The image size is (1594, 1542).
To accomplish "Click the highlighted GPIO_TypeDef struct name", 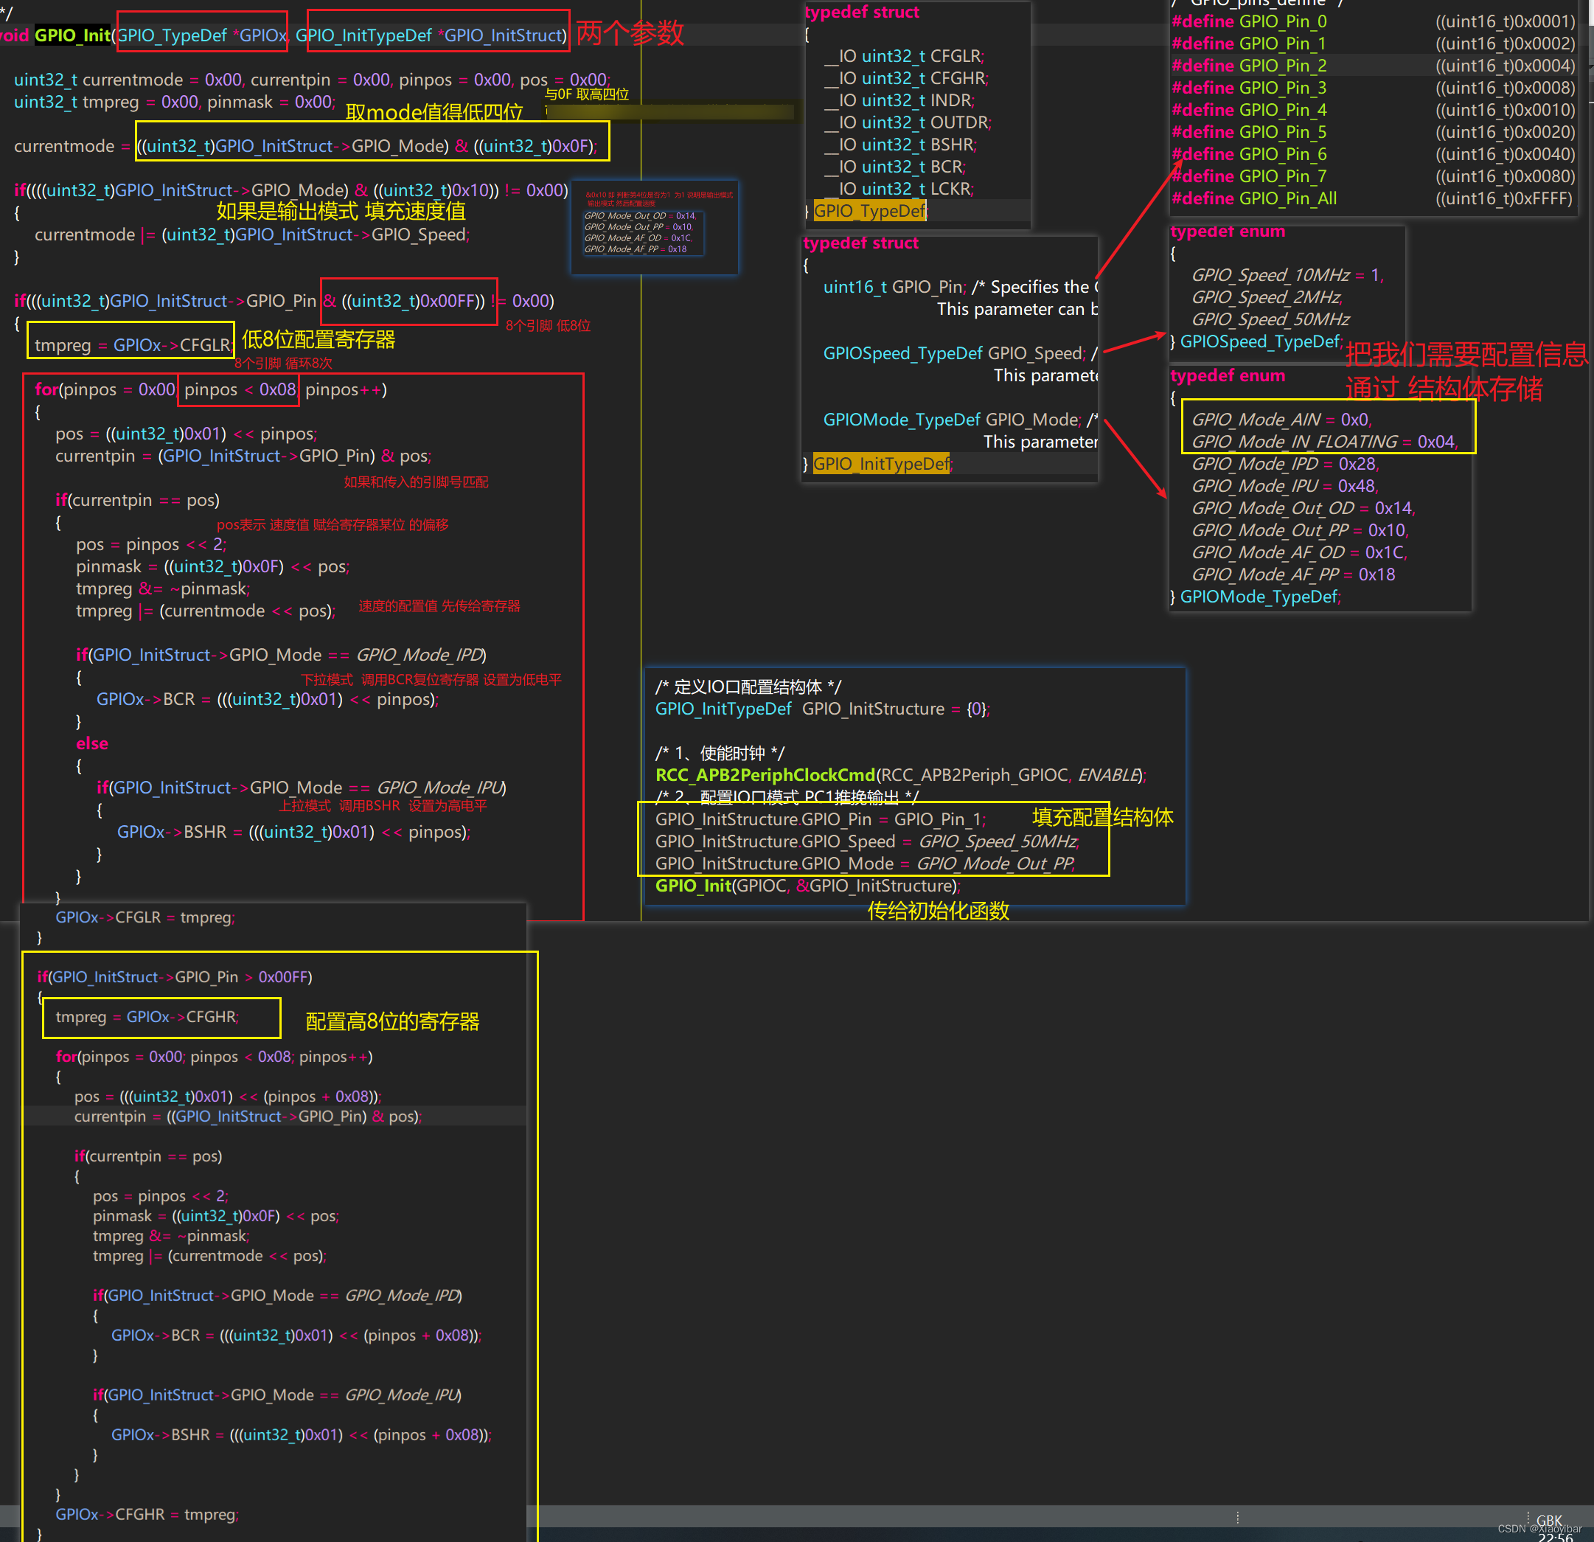I will click(x=870, y=211).
